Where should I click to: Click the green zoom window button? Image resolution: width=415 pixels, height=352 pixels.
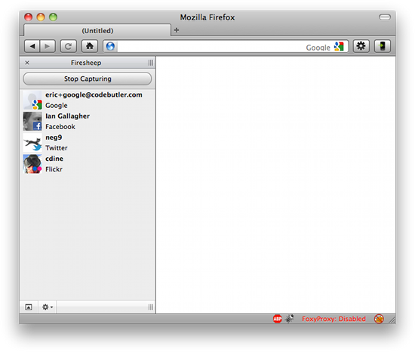coord(54,17)
